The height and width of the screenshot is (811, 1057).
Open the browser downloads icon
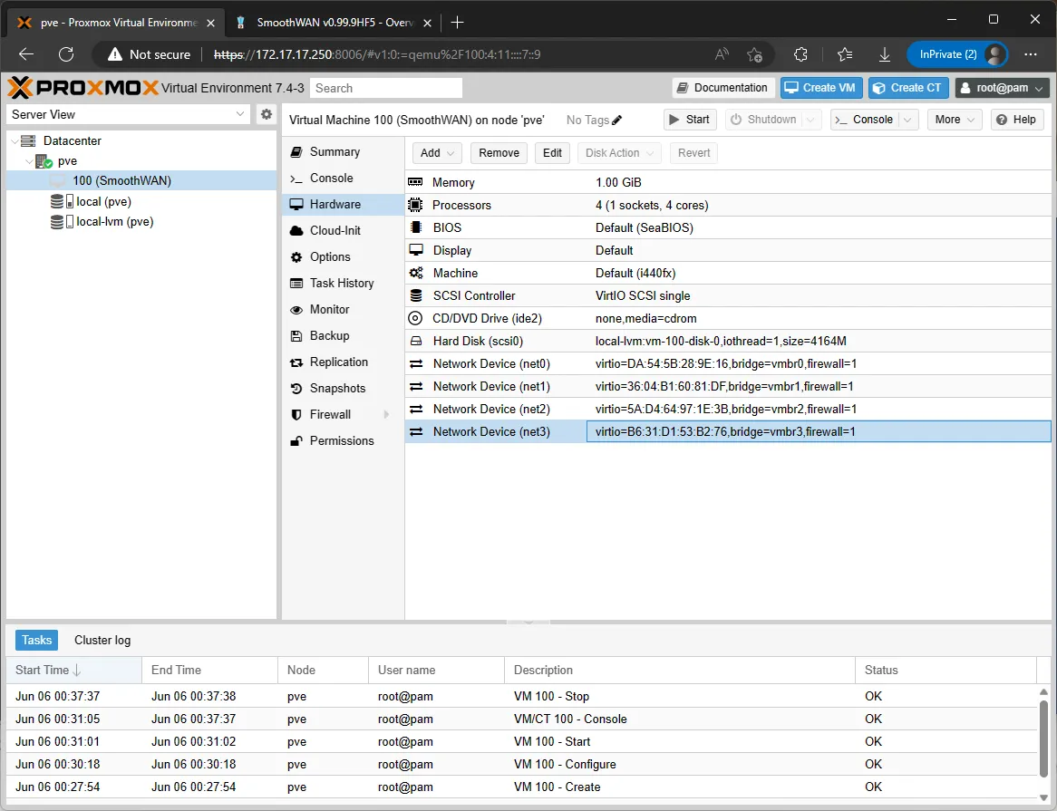[885, 54]
